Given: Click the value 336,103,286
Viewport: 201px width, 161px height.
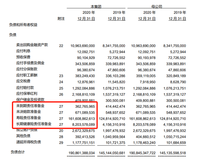Looking at the screenshot, I should coord(115,76).
